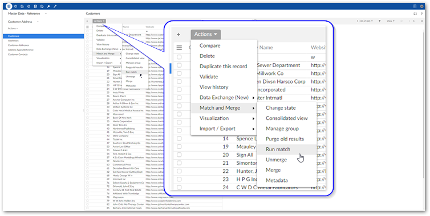This screenshot has width=430, height=216.
Task: Select the row checkbox for Anchor Computer Inc
Action: [87, 100]
